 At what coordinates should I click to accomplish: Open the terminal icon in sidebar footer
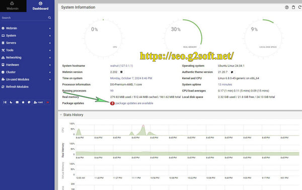(x=17, y=103)
